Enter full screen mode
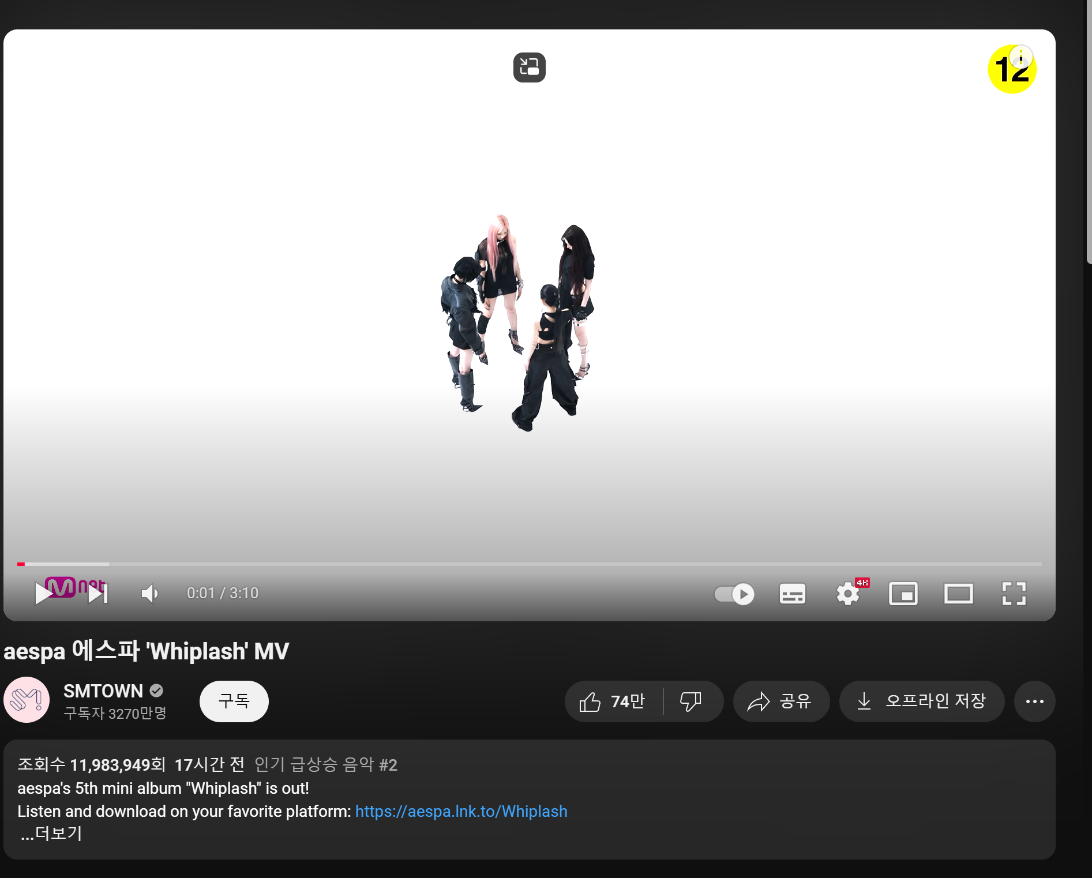 (1014, 594)
